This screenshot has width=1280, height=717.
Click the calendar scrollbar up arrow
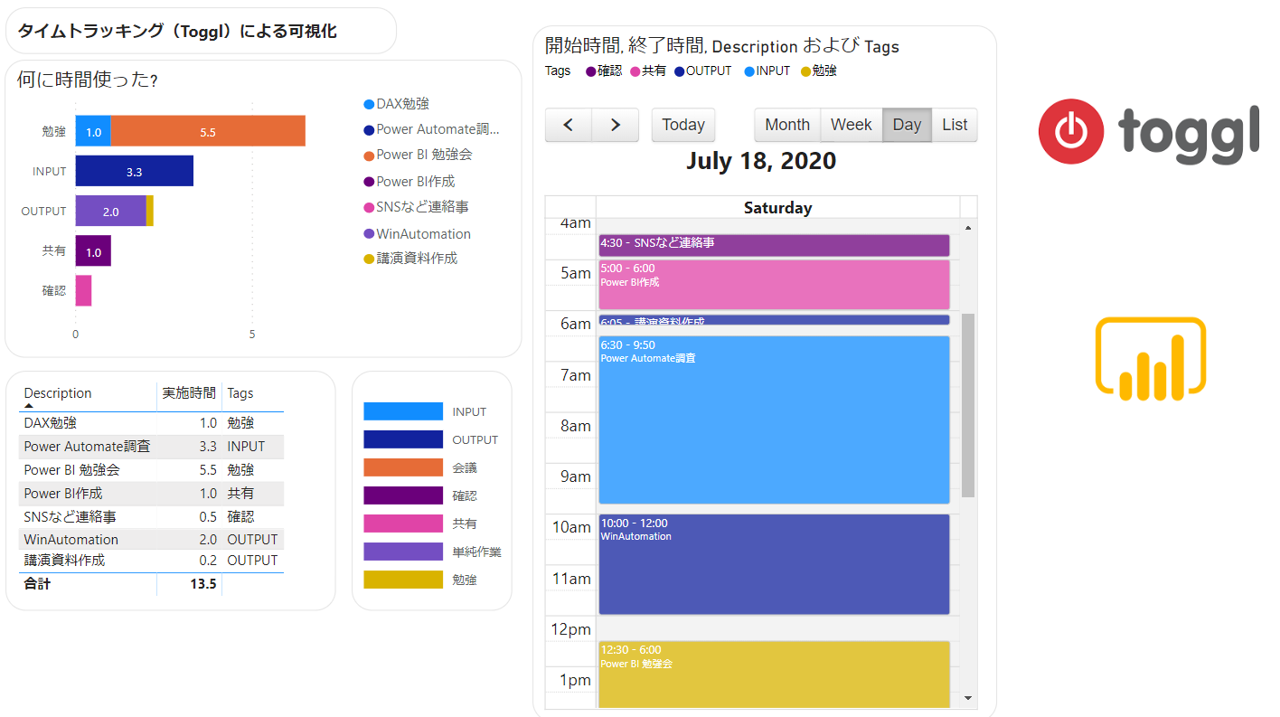pos(968,227)
